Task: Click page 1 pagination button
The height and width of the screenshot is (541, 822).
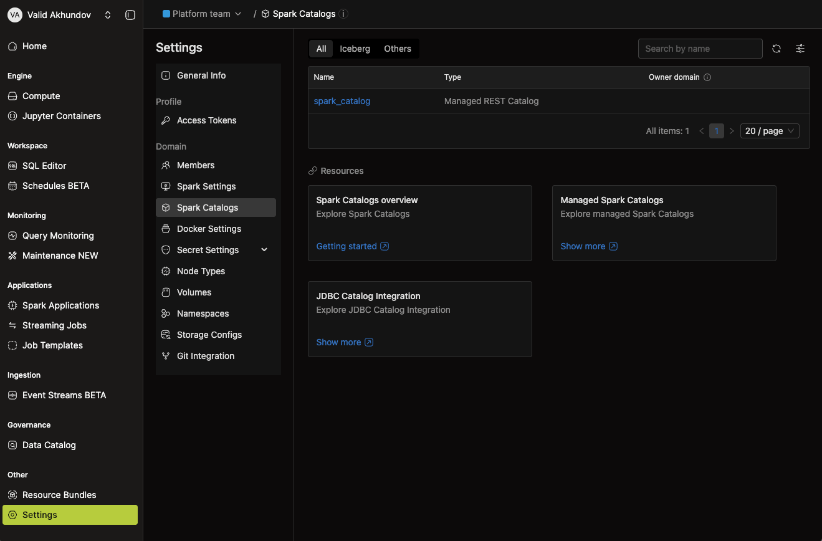Action: tap(717, 131)
